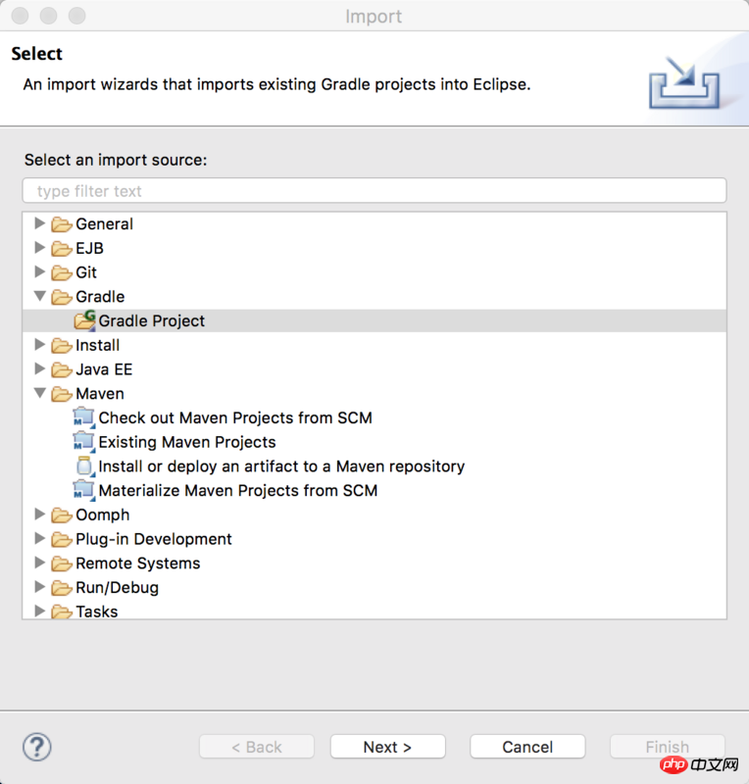Viewport: 749px width, 784px height.
Task: Expand the Run/Debug category
Action: pyautogui.click(x=40, y=588)
